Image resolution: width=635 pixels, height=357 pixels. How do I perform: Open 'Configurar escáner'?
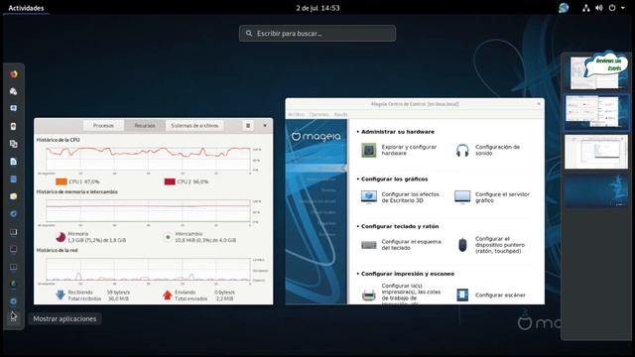click(500, 296)
